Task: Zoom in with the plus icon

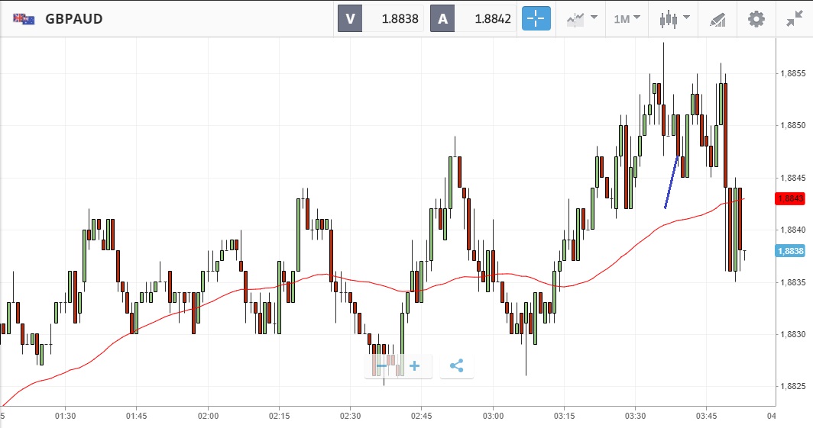Action: click(415, 366)
